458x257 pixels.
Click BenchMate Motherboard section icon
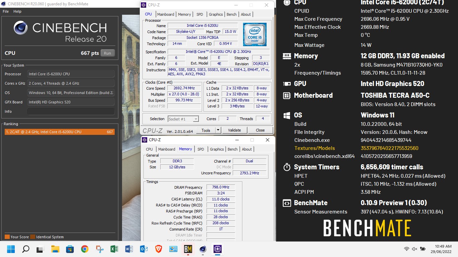pos(287,95)
